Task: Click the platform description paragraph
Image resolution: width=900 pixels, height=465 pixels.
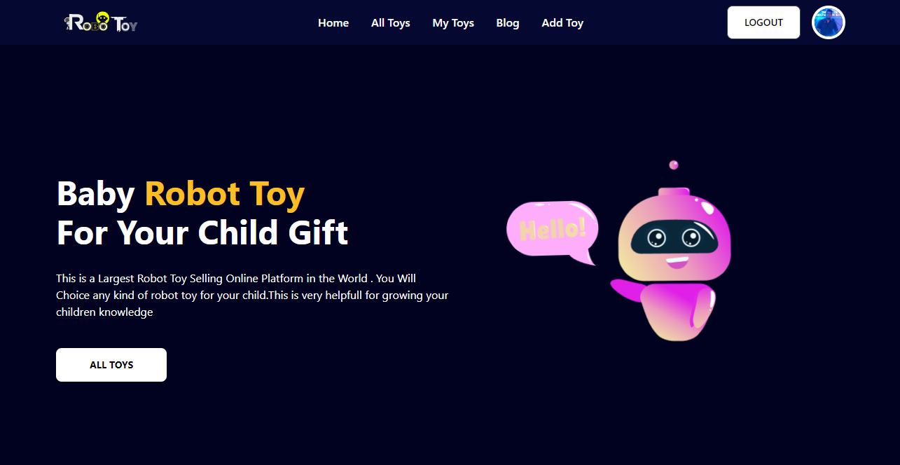Action: (252, 296)
